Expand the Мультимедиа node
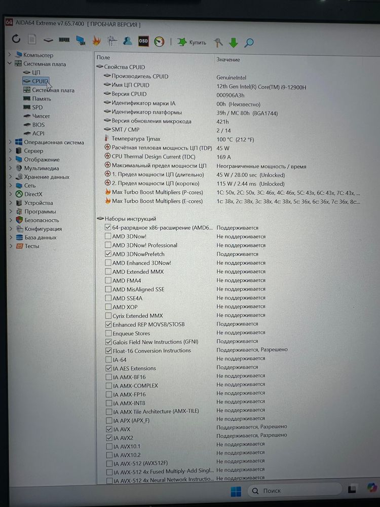Viewport: 380px width, 507px height. point(10,168)
